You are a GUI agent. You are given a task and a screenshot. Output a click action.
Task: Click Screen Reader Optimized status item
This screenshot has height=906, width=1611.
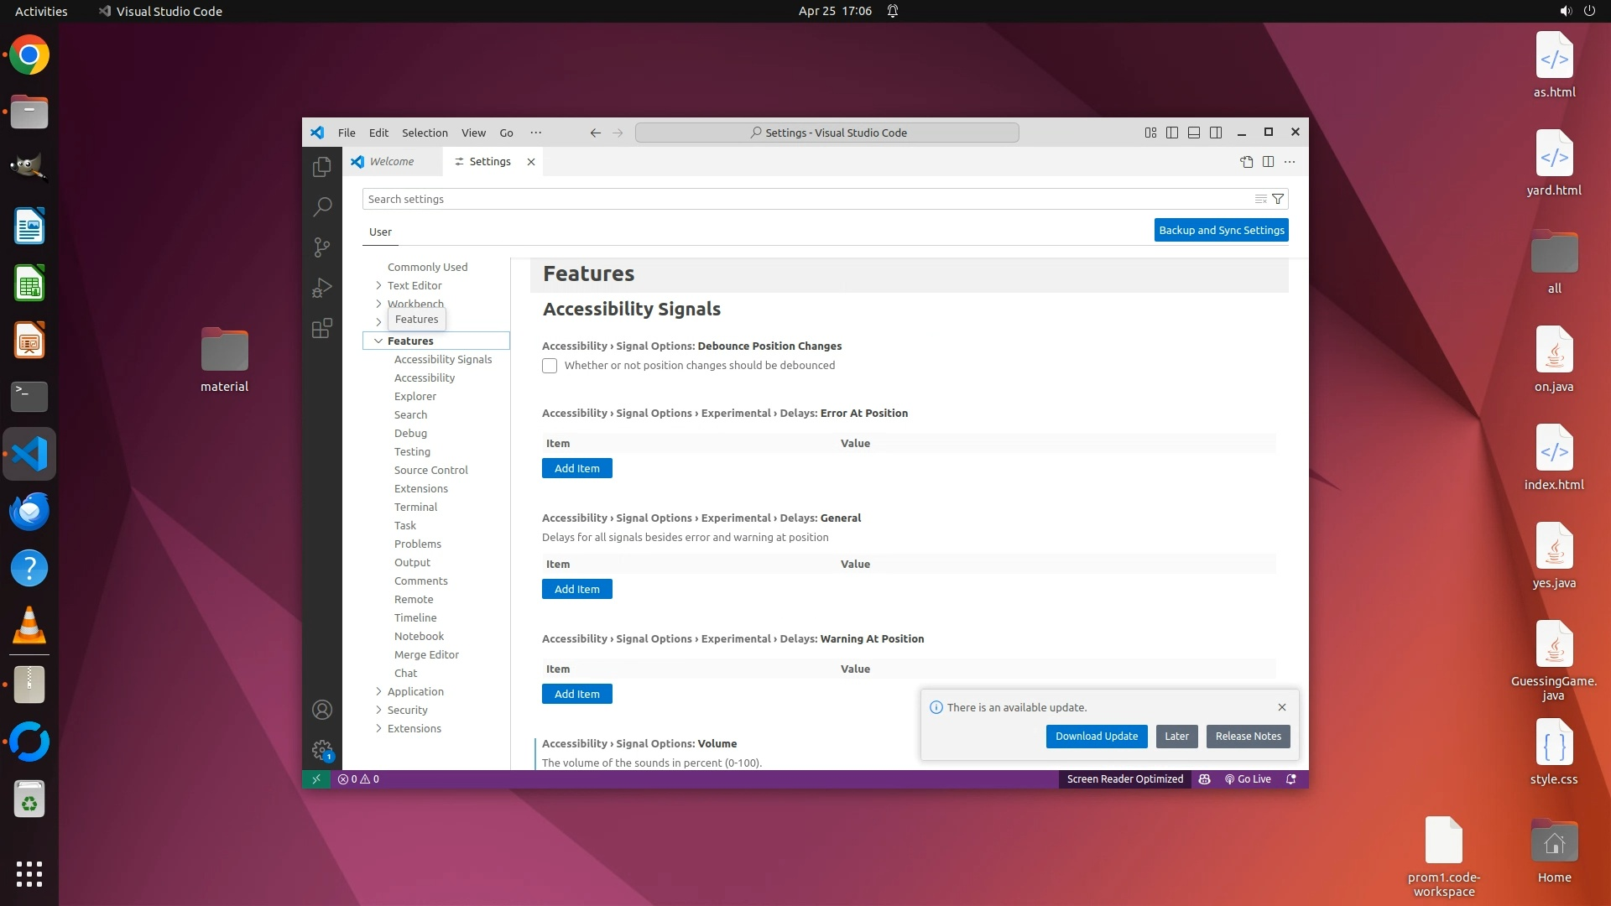coord(1124,779)
